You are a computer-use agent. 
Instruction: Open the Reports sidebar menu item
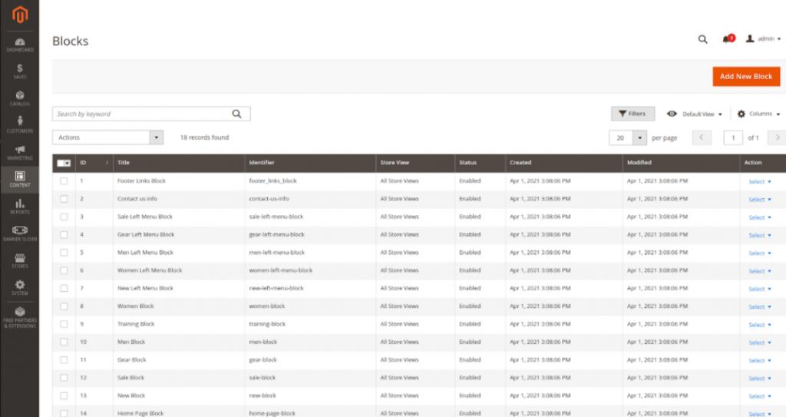pyautogui.click(x=19, y=206)
